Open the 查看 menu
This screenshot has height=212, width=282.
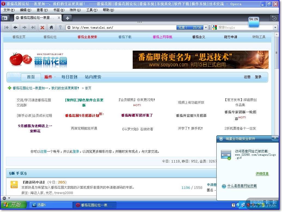[x=42, y=10]
